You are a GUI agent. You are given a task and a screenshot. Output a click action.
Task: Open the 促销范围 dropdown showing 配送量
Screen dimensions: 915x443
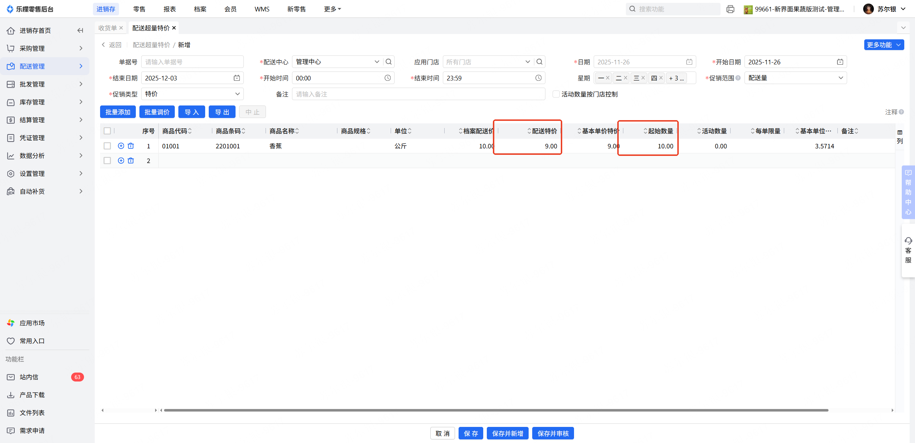[795, 78]
